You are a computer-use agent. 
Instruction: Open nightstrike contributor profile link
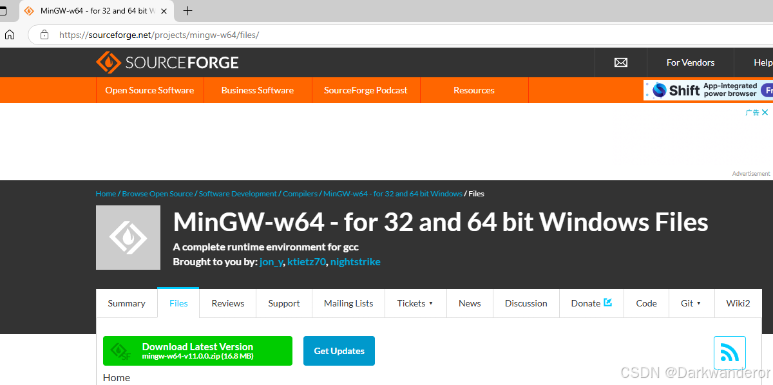click(x=356, y=262)
